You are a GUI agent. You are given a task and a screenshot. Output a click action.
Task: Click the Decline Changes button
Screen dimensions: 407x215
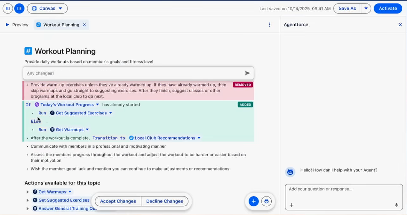pyautogui.click(x=164, y=201)
